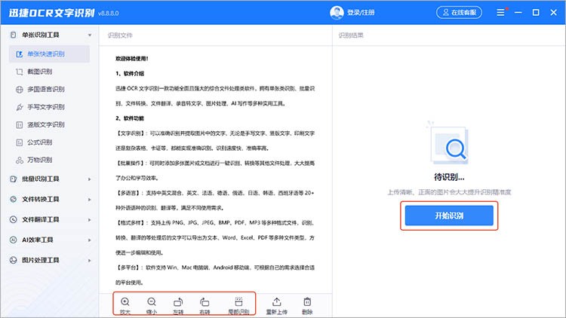This screenshot has width=566, height=318.
Task: Click the 单张识别工具 section icon
Action: (14, 35)
